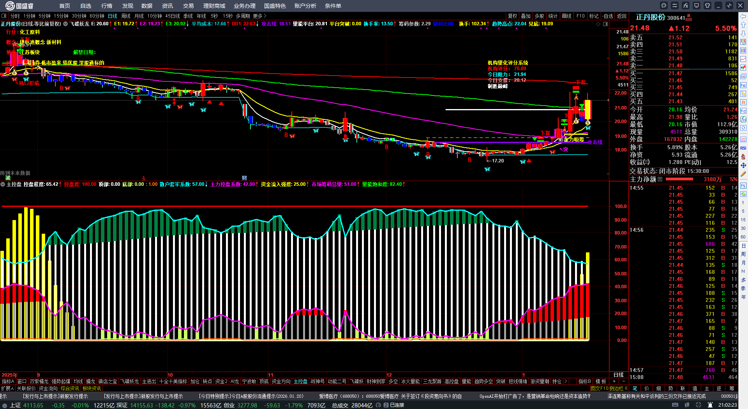Click the up arrow in right sidebar
The height and width of the screenshot is (409, 748).
(743, 25)
